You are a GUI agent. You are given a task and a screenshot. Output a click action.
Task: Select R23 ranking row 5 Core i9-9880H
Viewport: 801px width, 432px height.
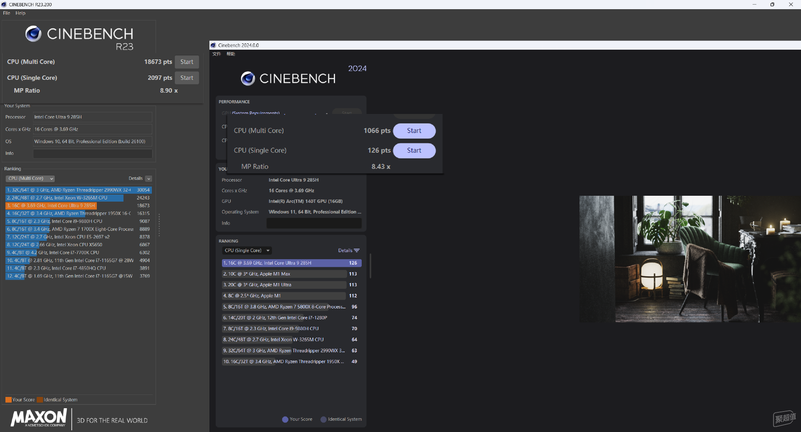pyautogui.click(x=78, y=221)
